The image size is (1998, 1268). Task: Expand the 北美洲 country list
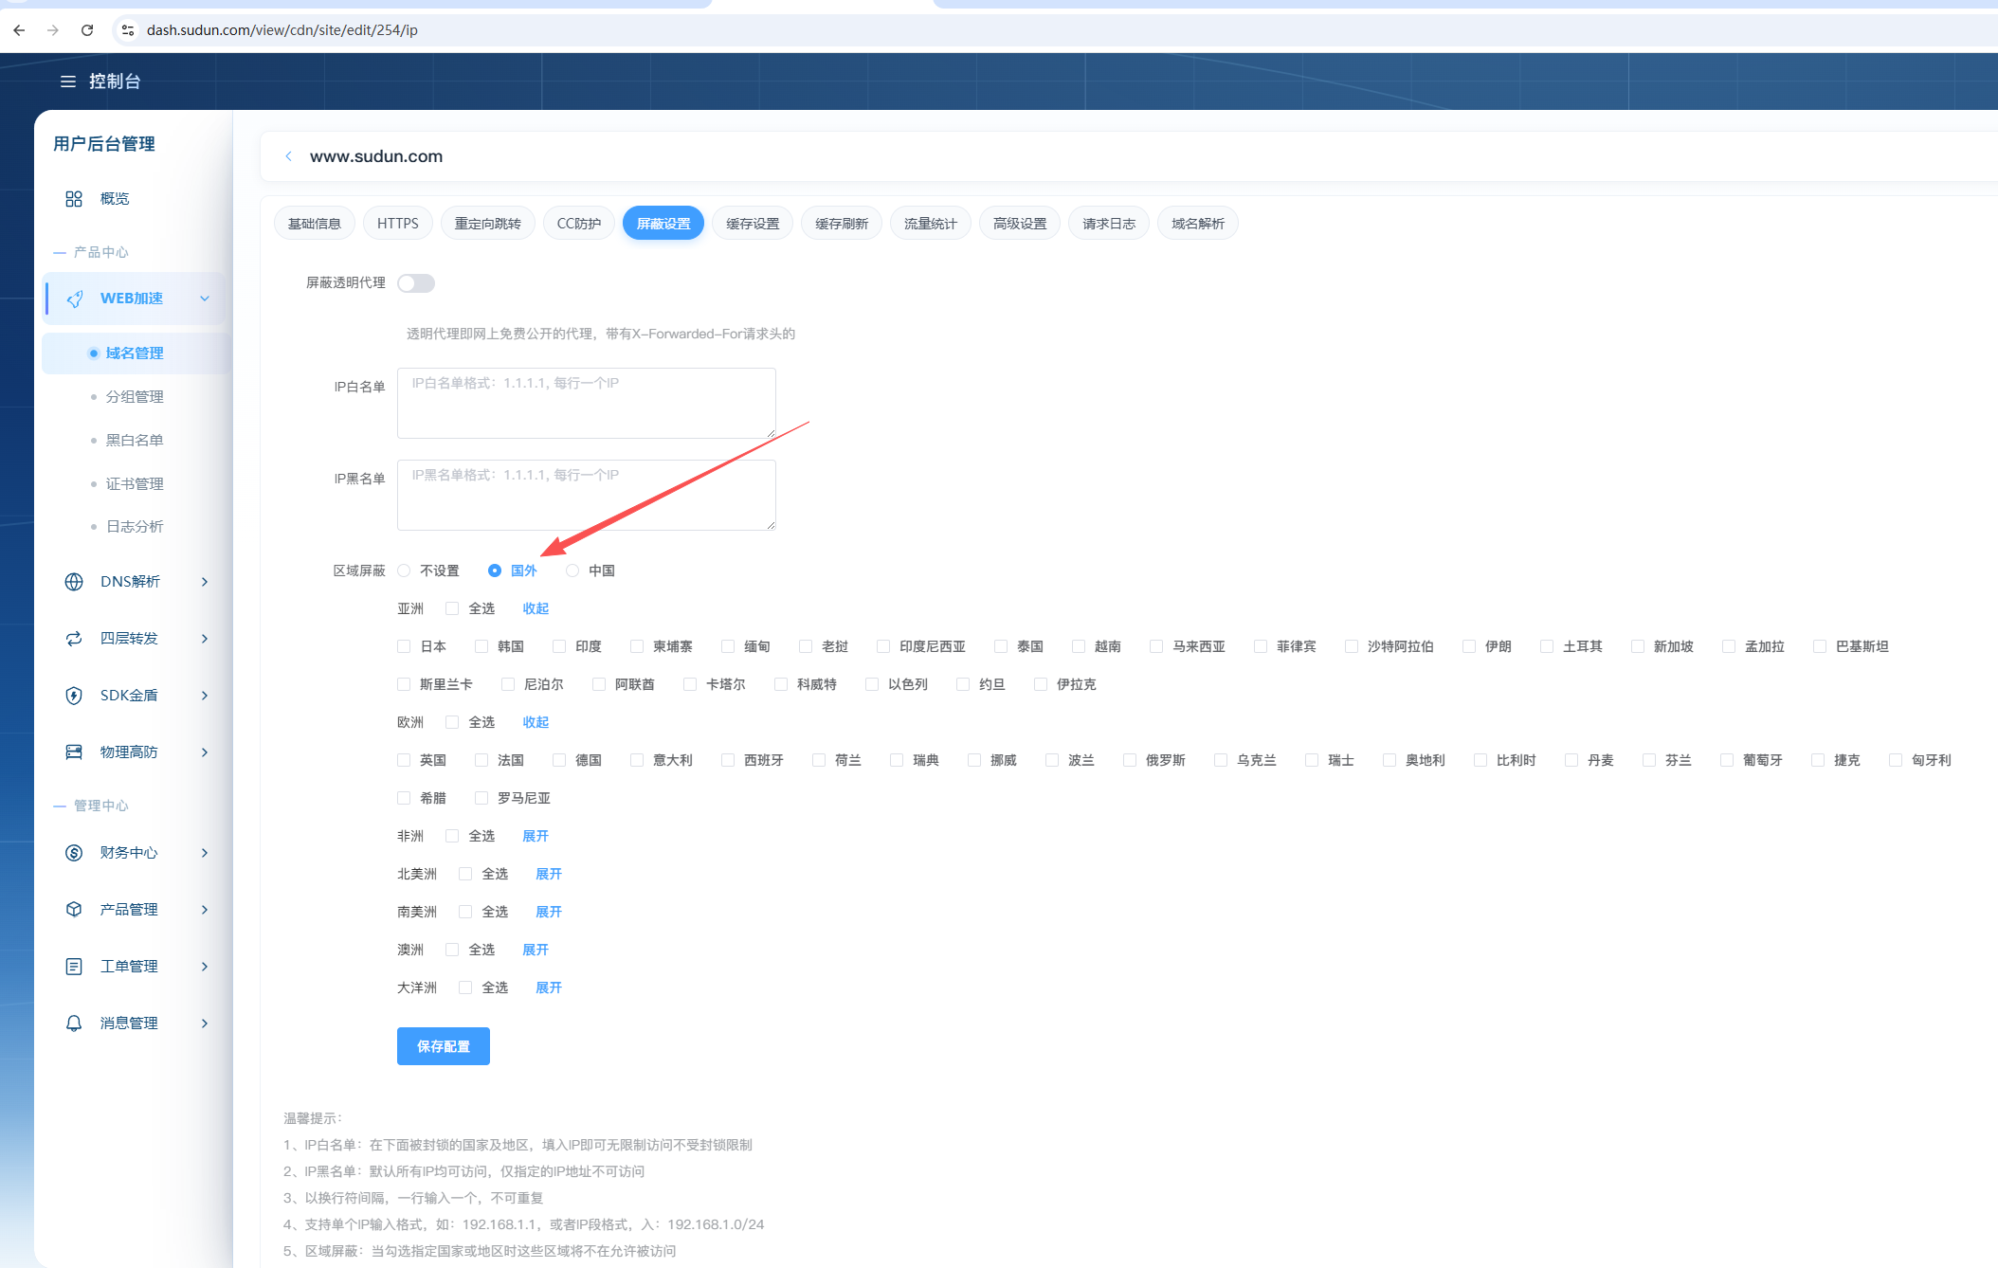click(x=549, y=874)
